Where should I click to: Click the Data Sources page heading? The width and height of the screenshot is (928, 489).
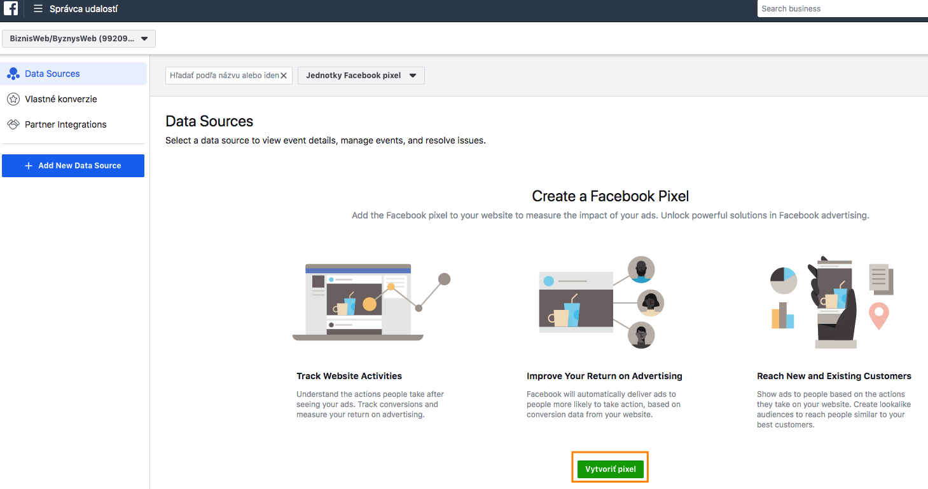[209, 121]
